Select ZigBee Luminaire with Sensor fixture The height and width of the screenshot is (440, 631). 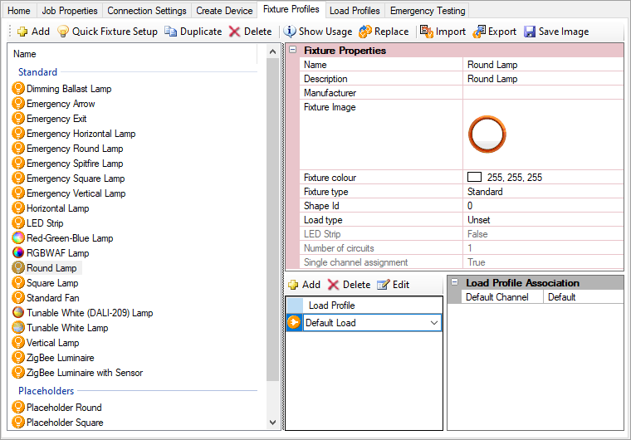(x=84, y=373)
